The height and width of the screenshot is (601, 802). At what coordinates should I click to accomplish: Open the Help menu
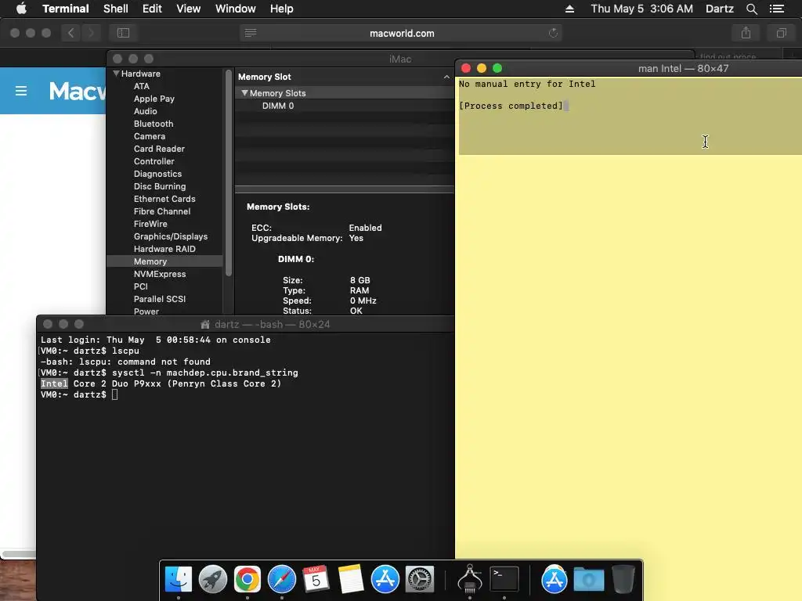282,9
